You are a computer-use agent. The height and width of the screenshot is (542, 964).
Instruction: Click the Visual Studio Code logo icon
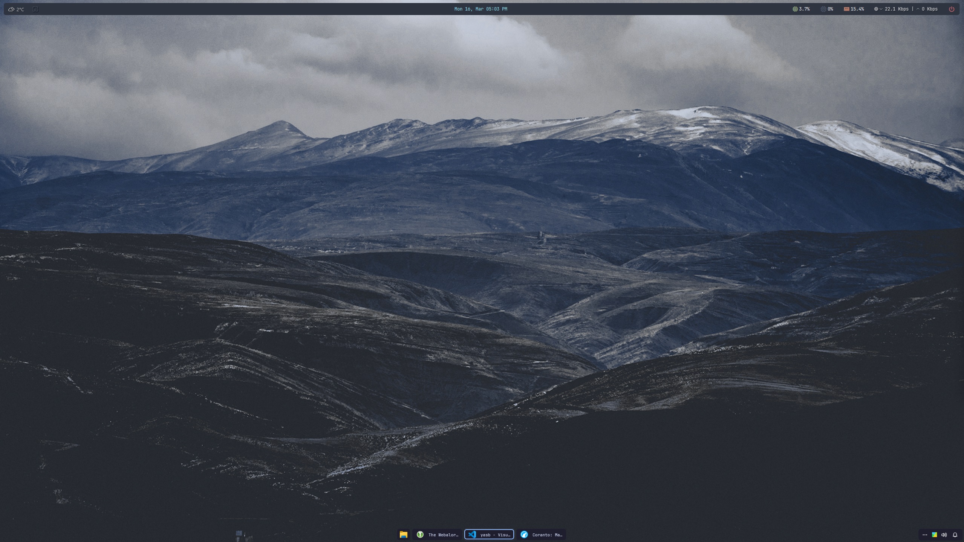point(472,534)
